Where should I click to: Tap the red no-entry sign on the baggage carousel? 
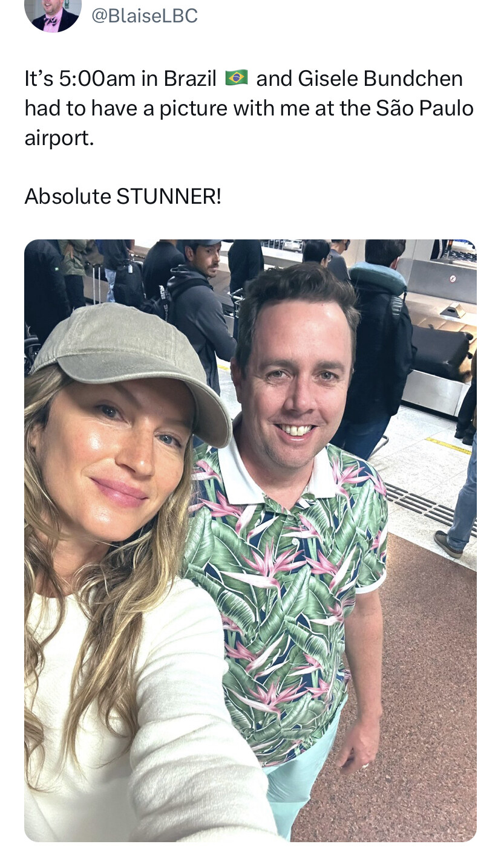(x=453, y=279)
